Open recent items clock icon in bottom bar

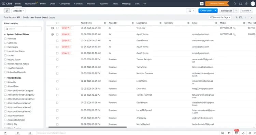coord(243,133)
